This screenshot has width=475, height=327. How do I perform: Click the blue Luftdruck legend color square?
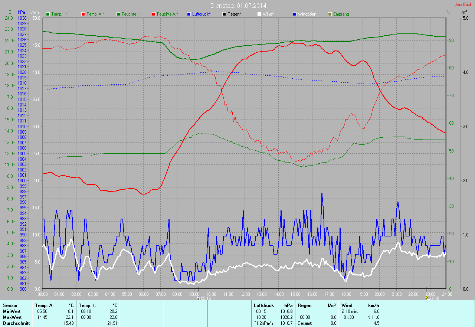coord(189,14)
